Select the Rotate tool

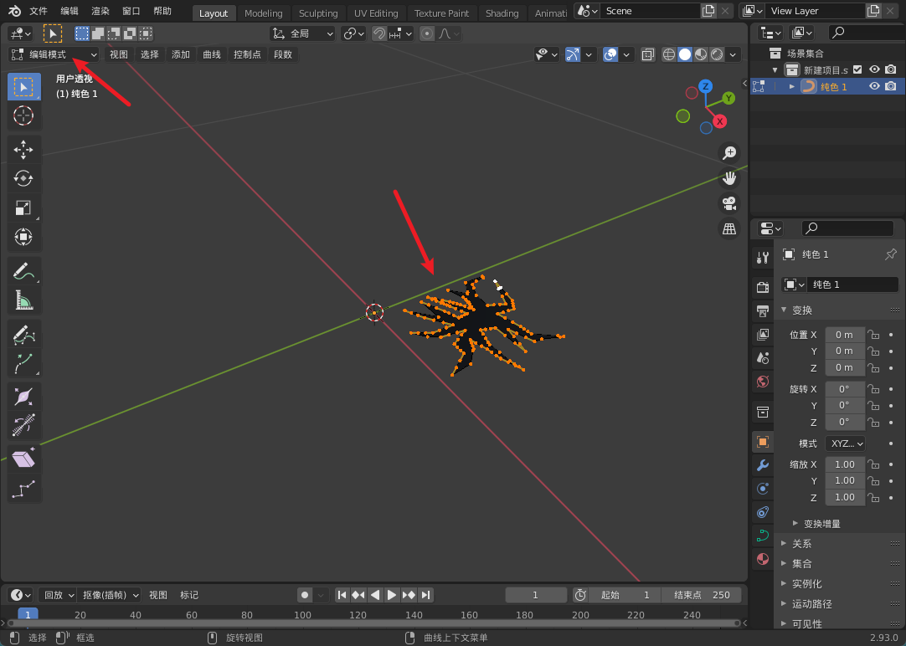click(23, 178)
